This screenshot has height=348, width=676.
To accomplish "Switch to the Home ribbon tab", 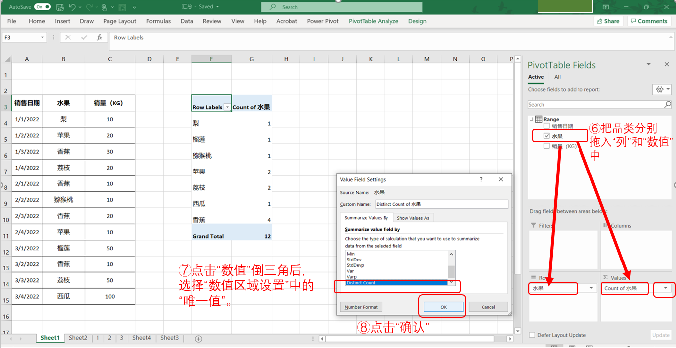I will pyautogui.click(x=37, y=21).
